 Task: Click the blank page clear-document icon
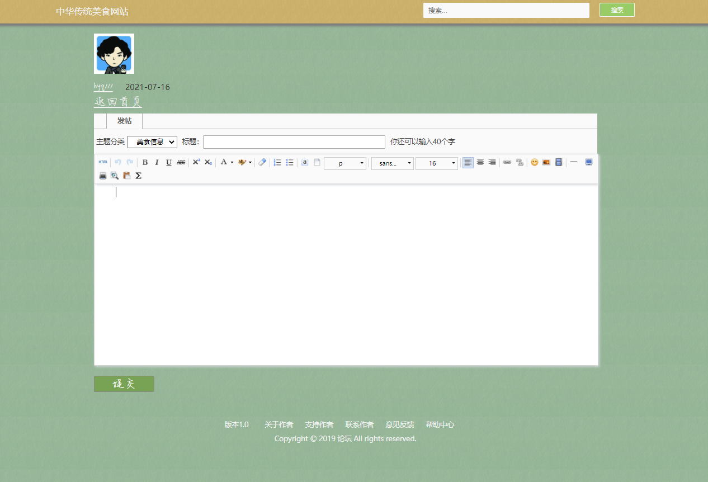317,162
